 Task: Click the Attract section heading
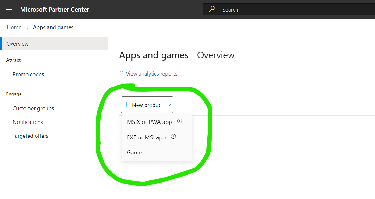coord(13,60)
